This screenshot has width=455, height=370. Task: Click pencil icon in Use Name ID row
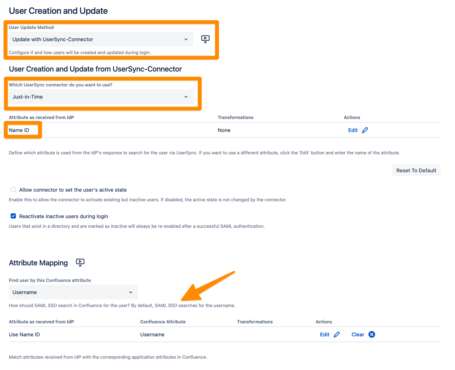pyautogui.click(x=337, y=334)
